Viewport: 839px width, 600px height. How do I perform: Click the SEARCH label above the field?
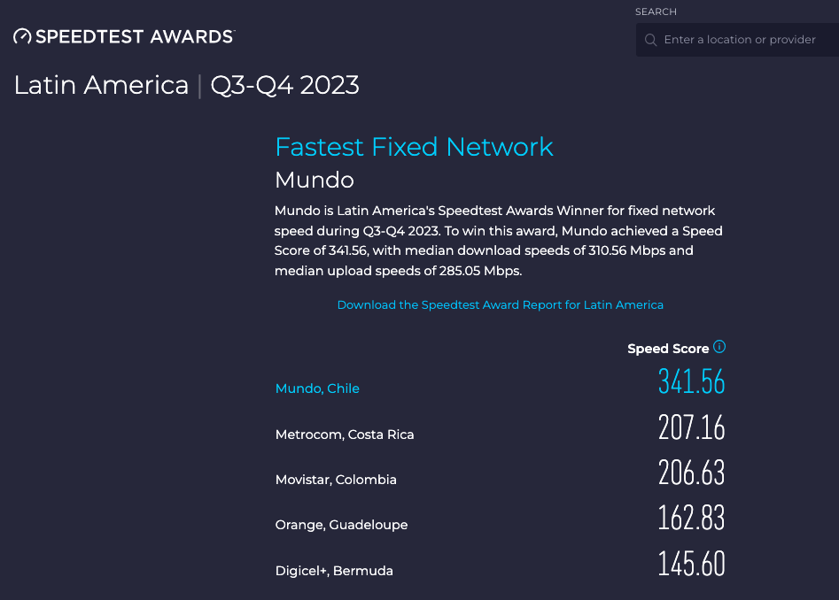coord(656,12)
